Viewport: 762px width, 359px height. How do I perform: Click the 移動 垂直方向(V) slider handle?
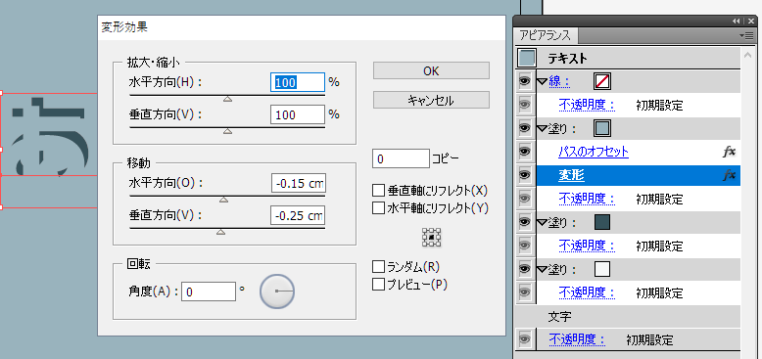(220, 233)
